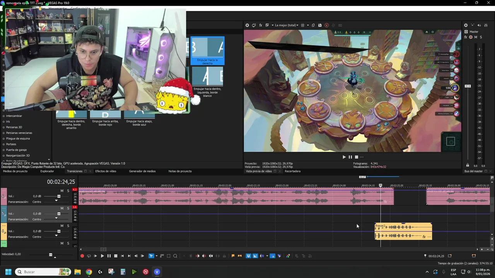Viewport: 495px width, 278px height.
Task: Stop timeline playback
Action: (116, 256)
